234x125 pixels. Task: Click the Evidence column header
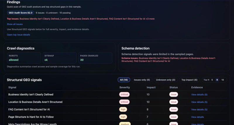coord(197,87)
